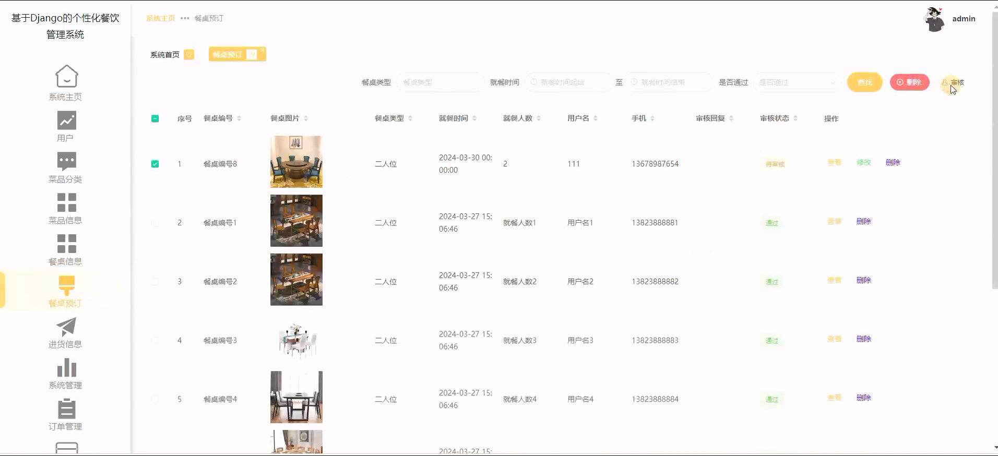Switch to the 系统首页 tab

172,55
